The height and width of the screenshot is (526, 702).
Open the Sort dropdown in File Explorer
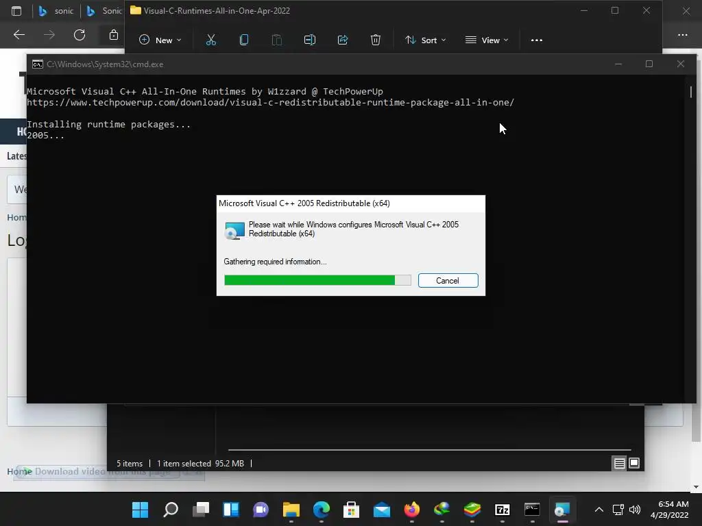[425, 40]
